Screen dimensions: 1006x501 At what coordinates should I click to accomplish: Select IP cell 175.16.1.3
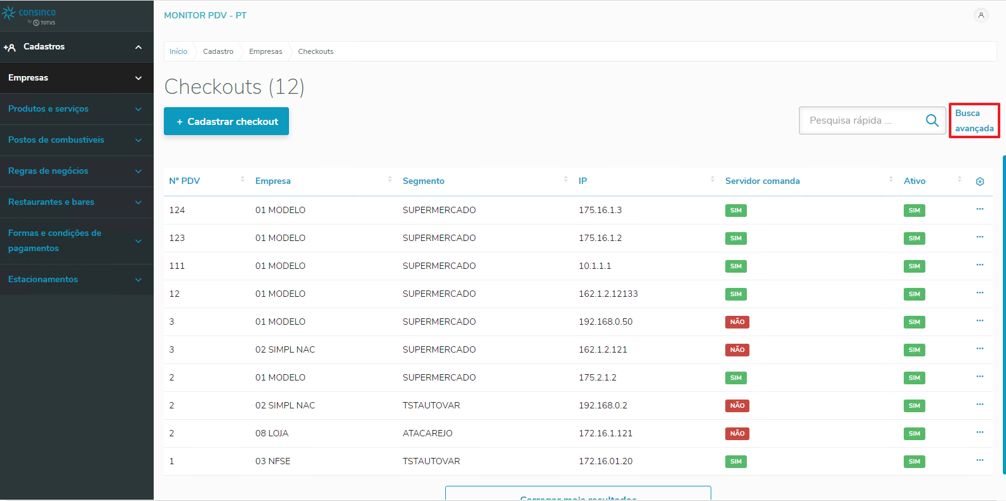coord(600,210)
